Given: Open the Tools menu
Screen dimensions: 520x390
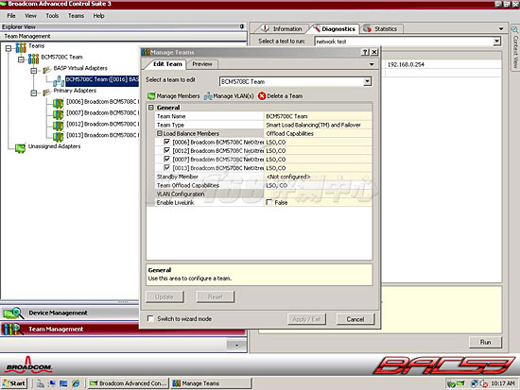Looking at the screenshot, I should [52, 15].
